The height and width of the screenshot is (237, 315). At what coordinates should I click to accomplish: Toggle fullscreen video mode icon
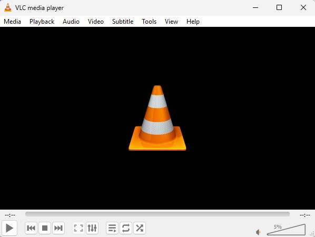coord(78,228)
